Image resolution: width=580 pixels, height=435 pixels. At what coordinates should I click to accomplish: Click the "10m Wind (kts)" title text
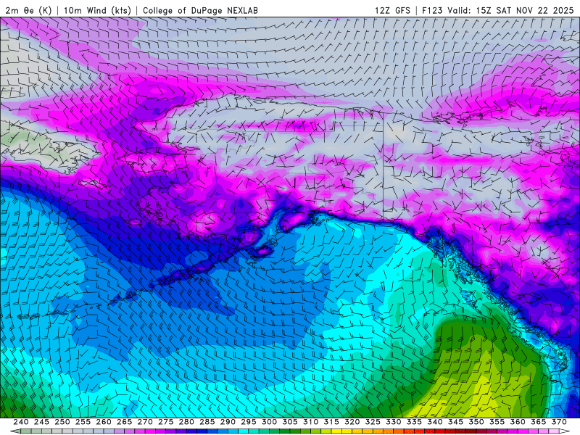(x=97, y=10)
